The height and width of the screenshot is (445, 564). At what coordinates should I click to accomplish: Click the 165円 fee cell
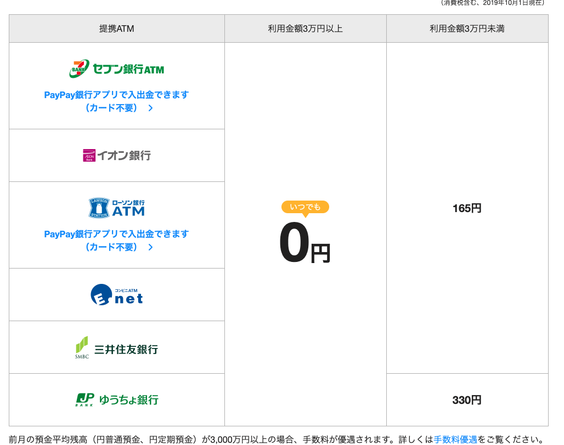point(467,208)
